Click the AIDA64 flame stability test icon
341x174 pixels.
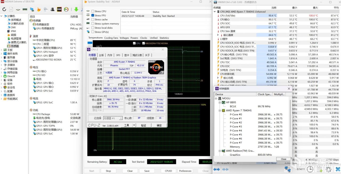pos(39,9)
